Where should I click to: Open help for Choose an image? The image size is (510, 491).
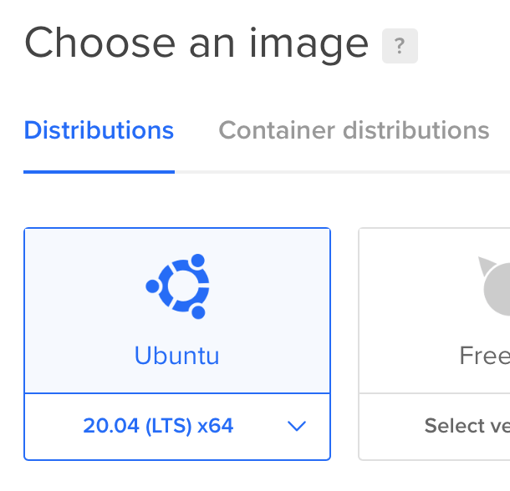click(400, 46)
